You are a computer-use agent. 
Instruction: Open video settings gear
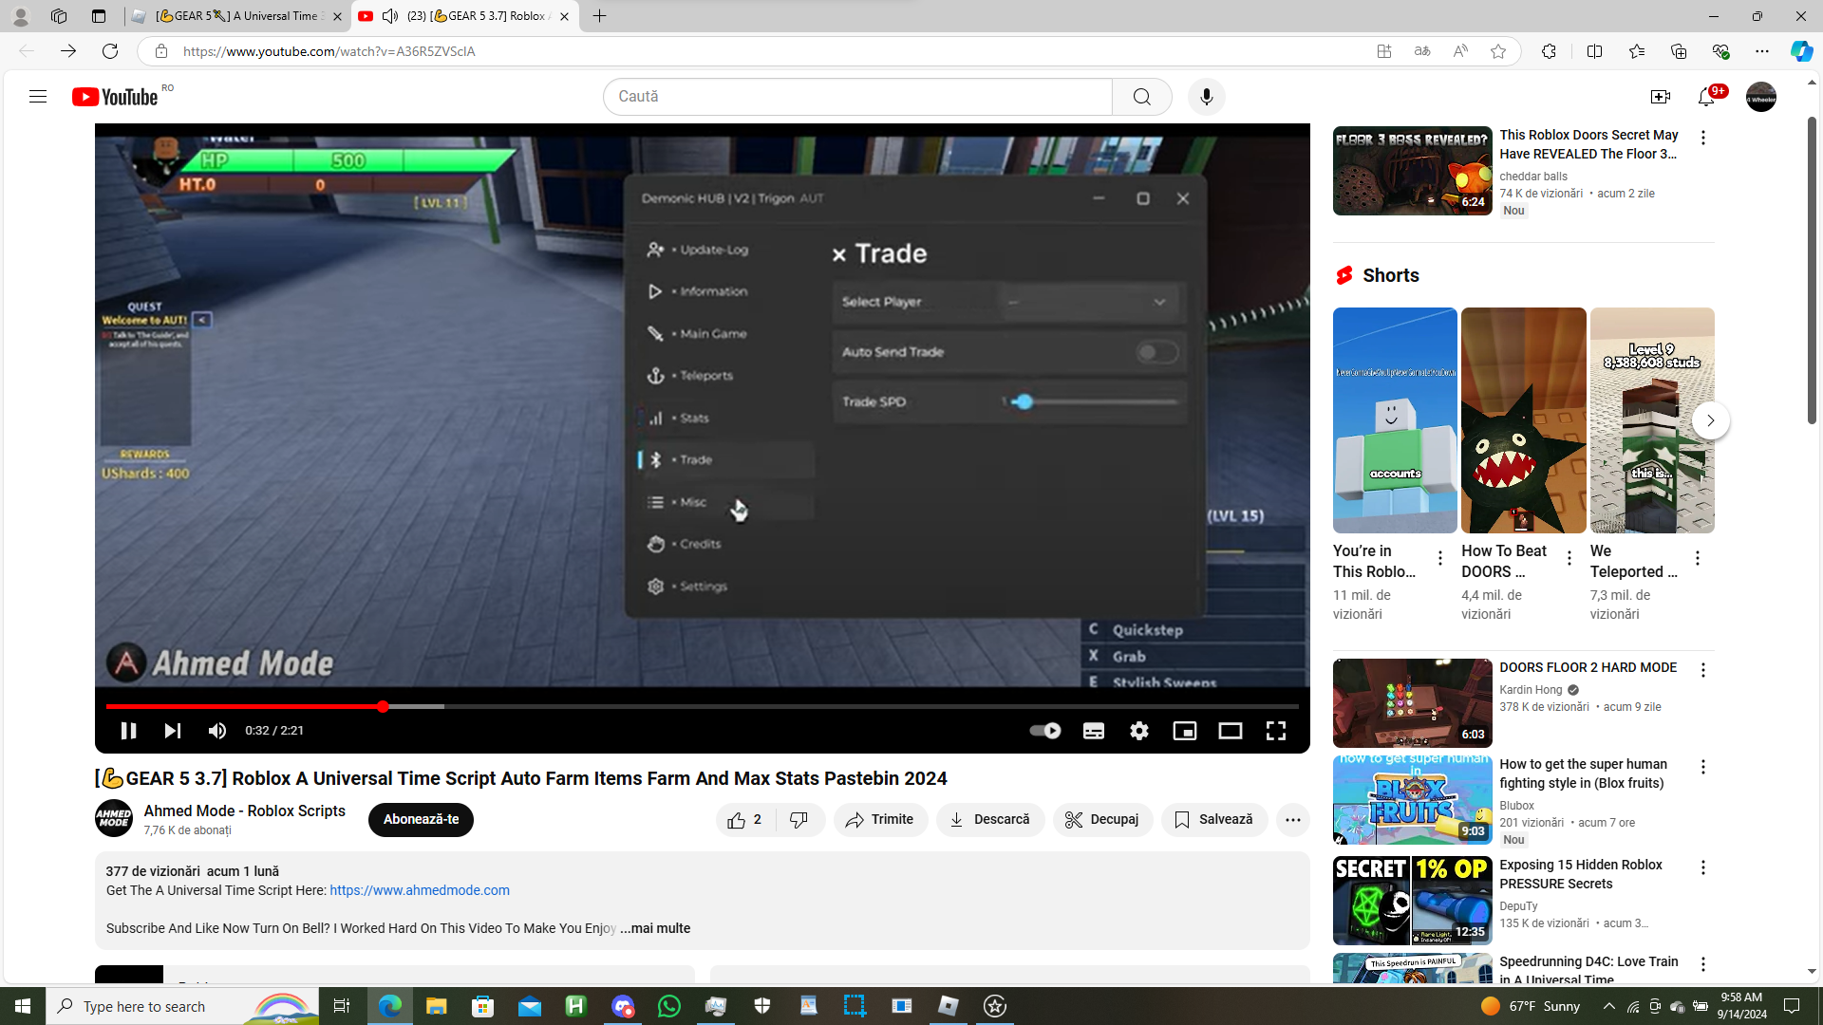(1138, 731)
